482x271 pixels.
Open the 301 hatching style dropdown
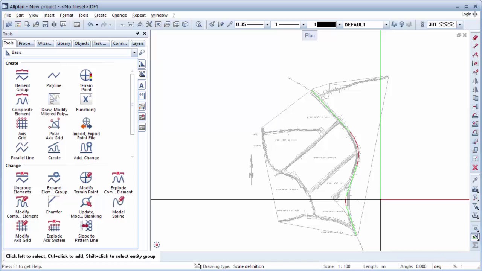pyautogui.click(x=459, y=24)
